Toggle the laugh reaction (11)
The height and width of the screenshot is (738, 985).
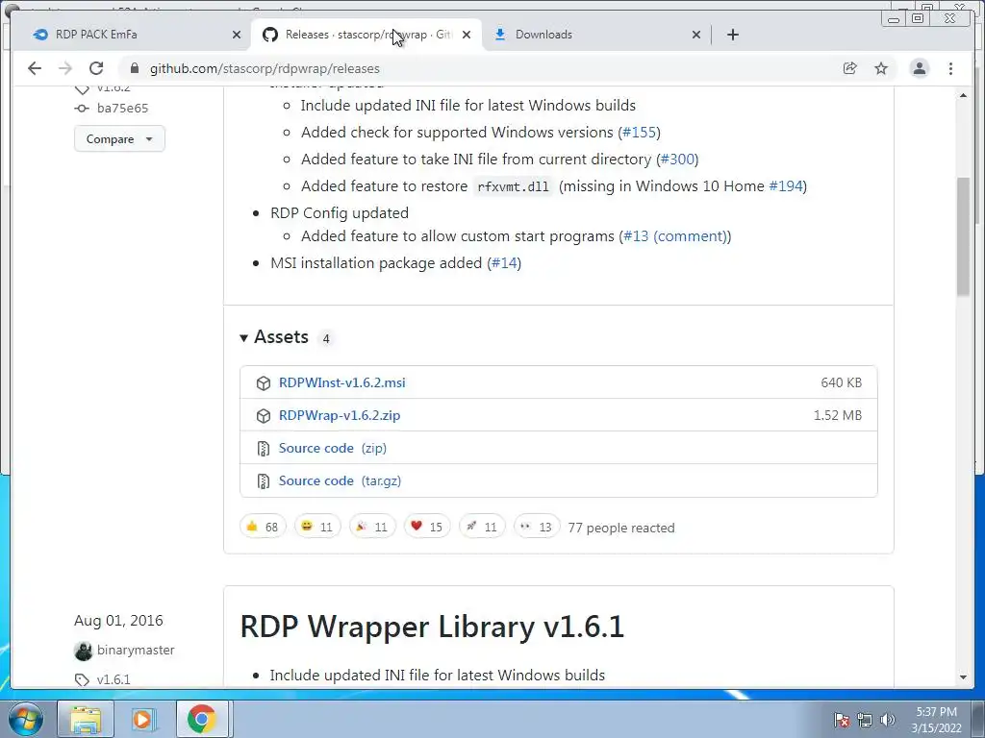point(317,527)
